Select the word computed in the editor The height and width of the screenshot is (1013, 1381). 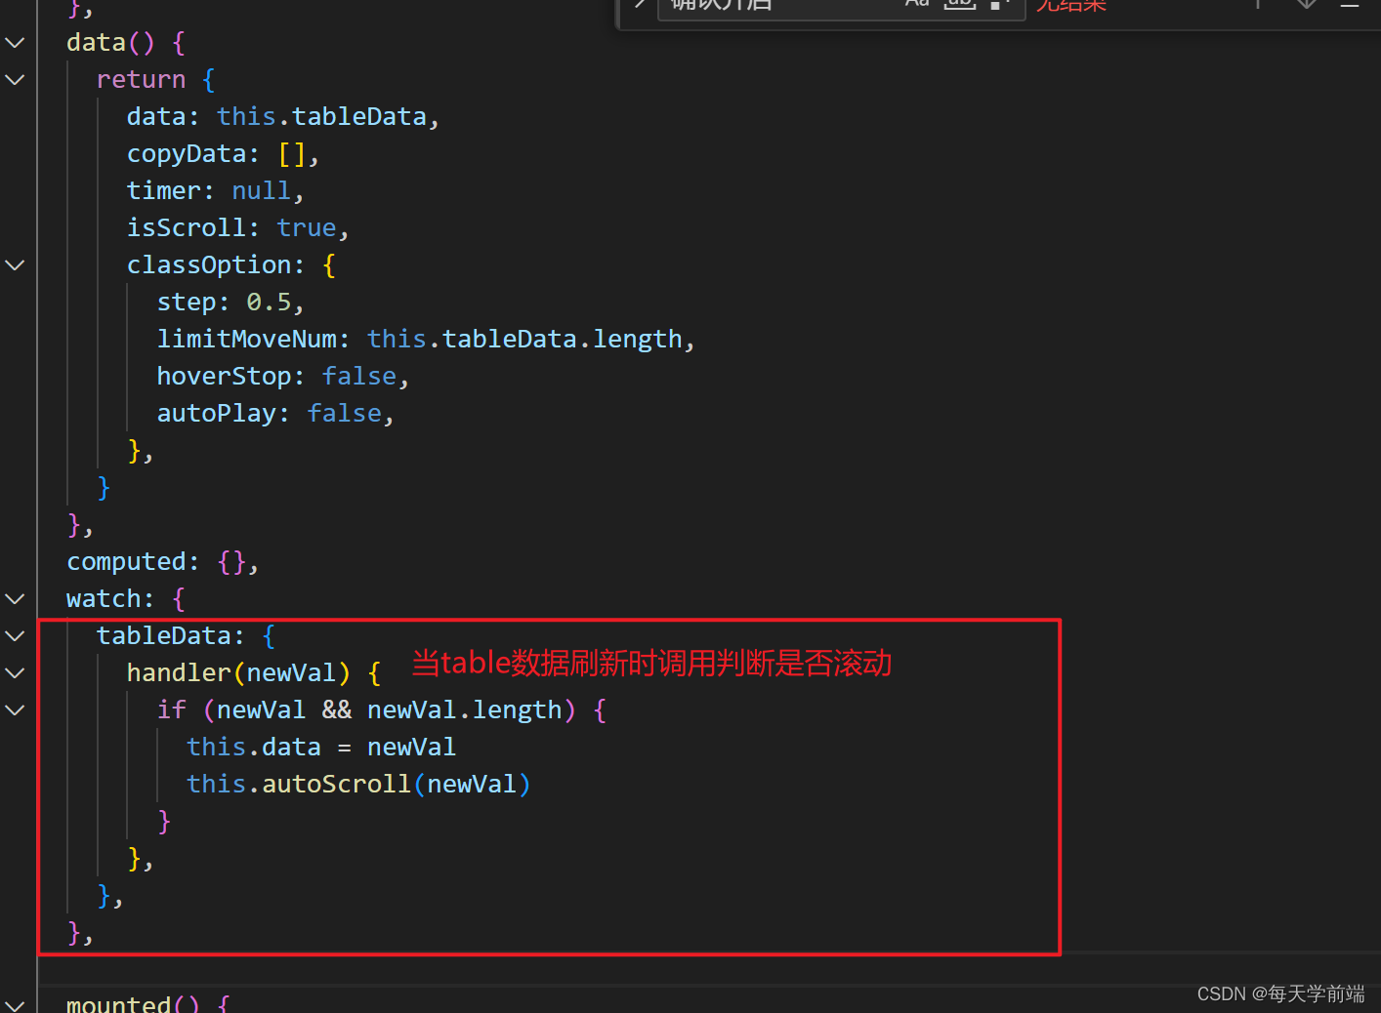(x=130, y=561)
